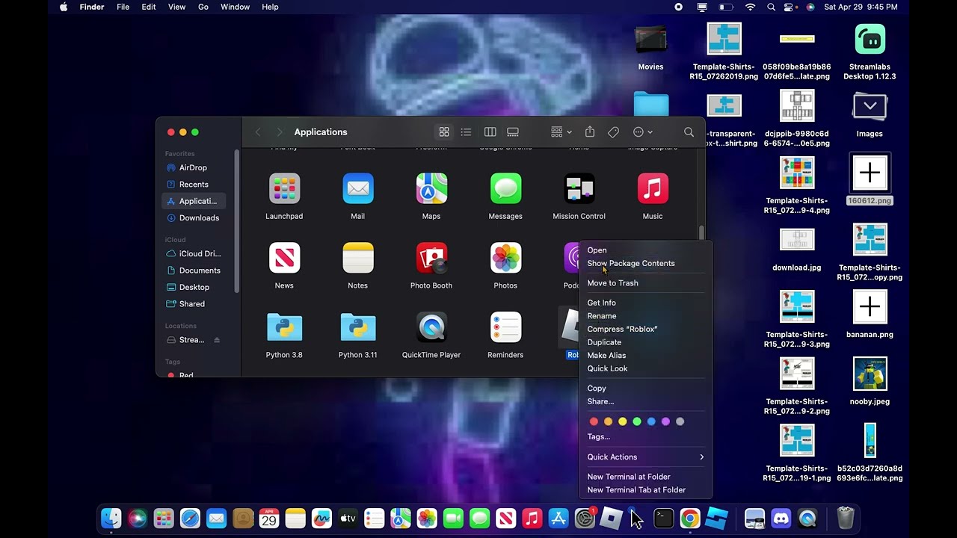This screenshot has height=538, width=957.
Task: Click the Finder back arrow
Action: click(258, 132)
